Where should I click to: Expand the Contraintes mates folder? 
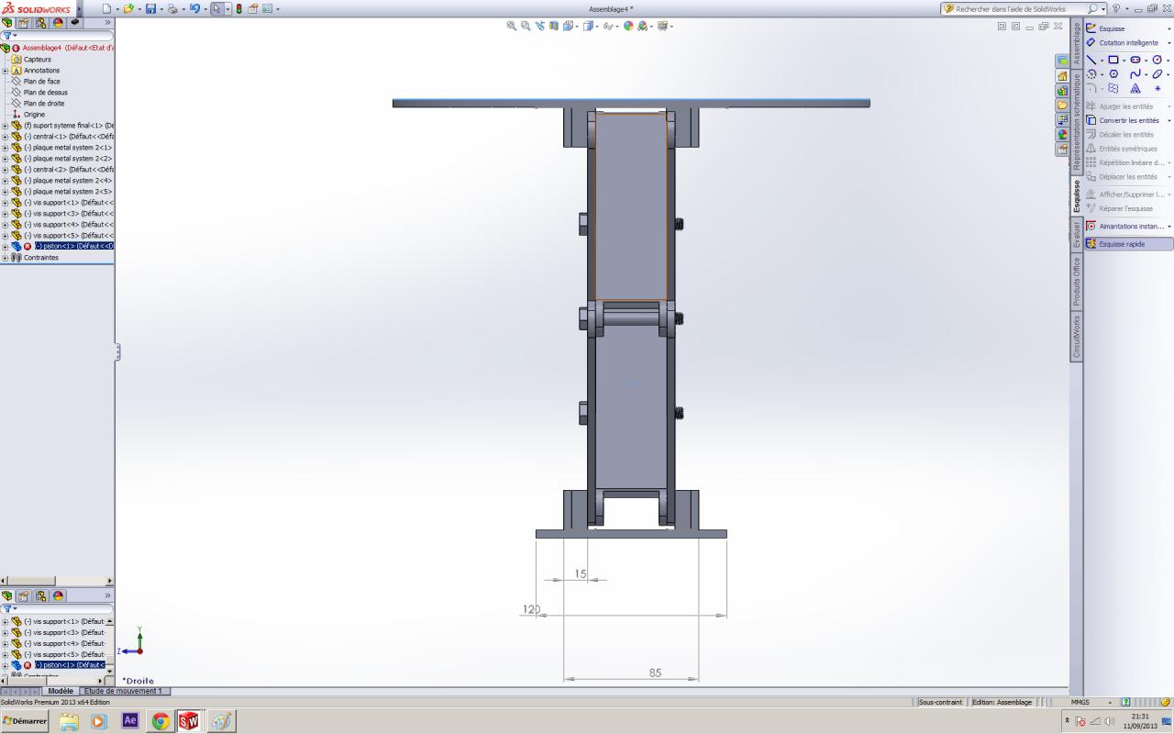click(x=5, y=258)
